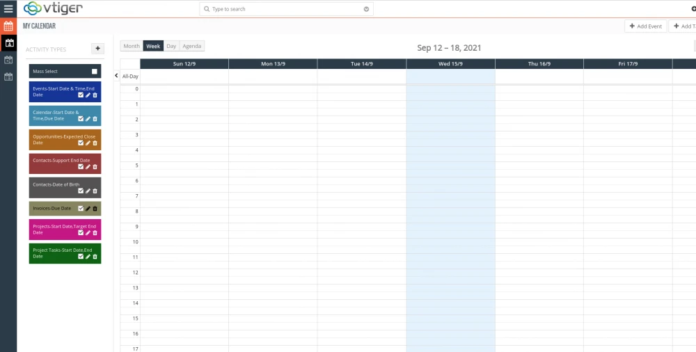The width and height of the screenshot is (696, 352).
Task: Open the hamburger main menu
Action: pos(8,9)
